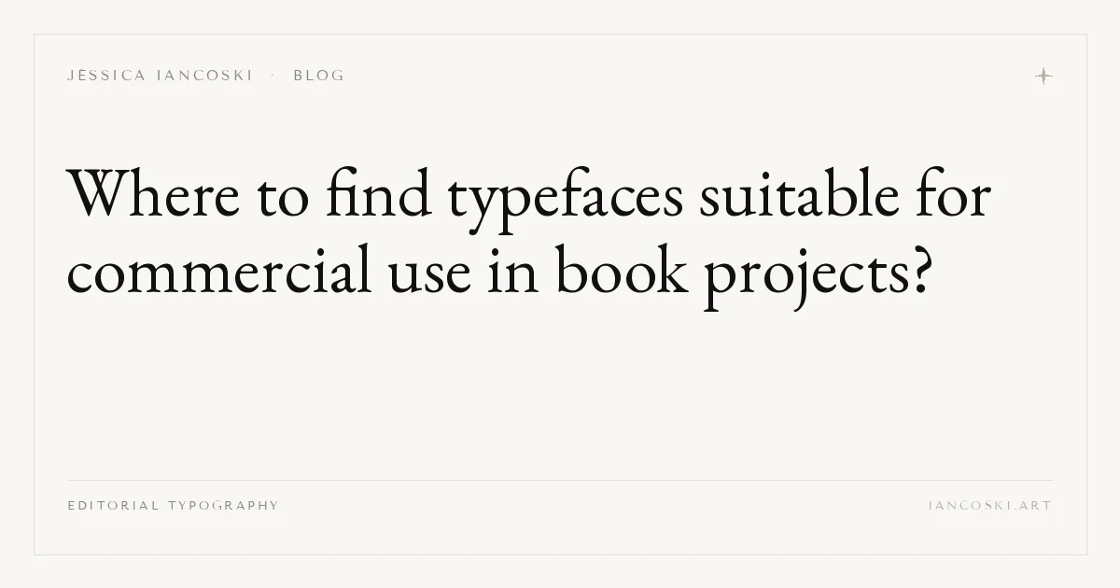This screenshot has height=588, width=1120.
Task: Click the word "find" with fi ligature
Action: 378,196
